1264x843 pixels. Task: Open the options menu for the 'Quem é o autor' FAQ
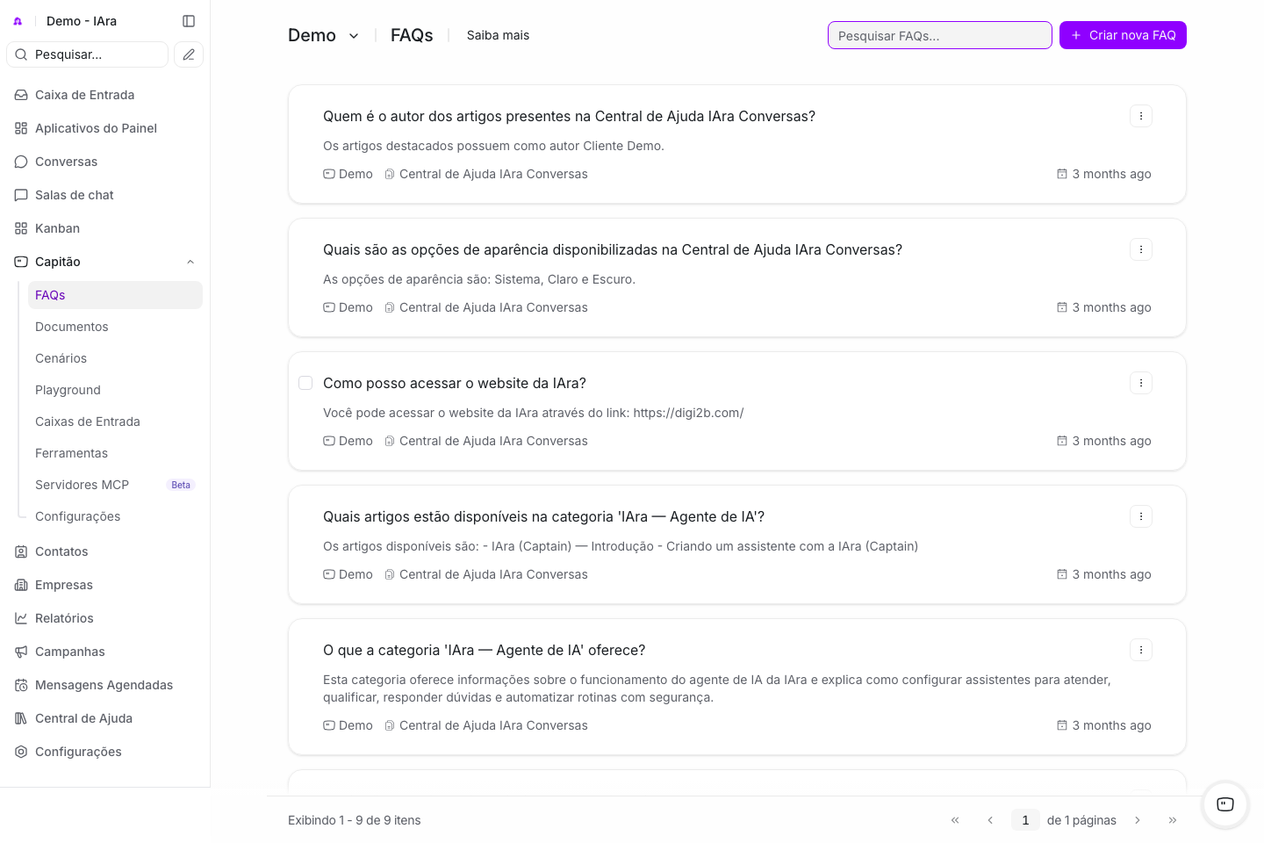[1141, 116]
